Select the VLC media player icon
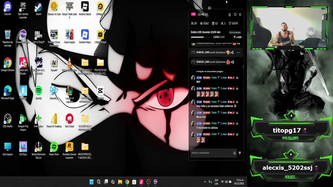 click(69, 65)
